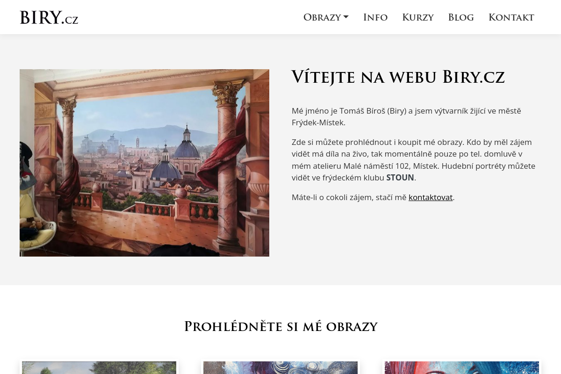The height and width of the screenshot is (374, 561).
Task: Select the Tomáš Bíroš introduction paragraph
Action: pyautogui.click(x=406, y=117)
